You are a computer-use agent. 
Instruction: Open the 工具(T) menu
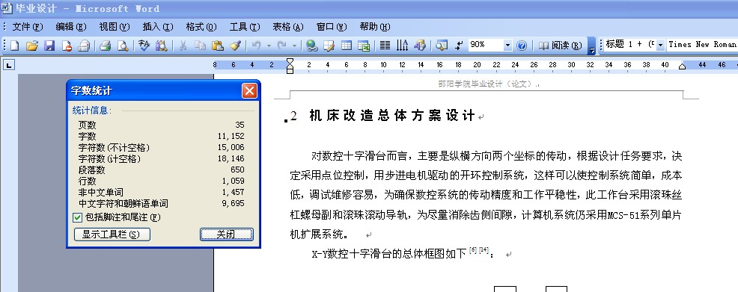pos(245,27)
